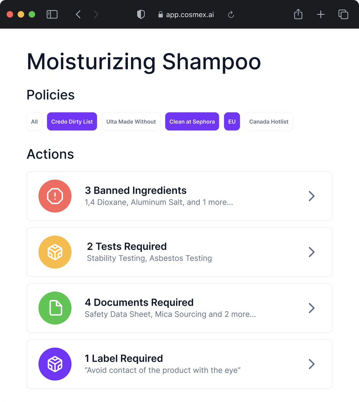
Task: Open tab overview icon
Action: (x=343, y=14)
